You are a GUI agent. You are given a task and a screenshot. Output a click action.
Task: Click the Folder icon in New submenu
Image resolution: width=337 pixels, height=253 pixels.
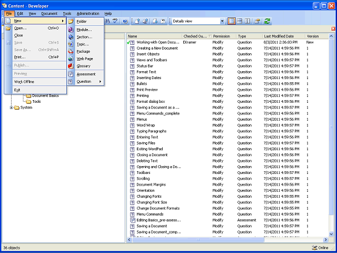(x=71, y=21)
